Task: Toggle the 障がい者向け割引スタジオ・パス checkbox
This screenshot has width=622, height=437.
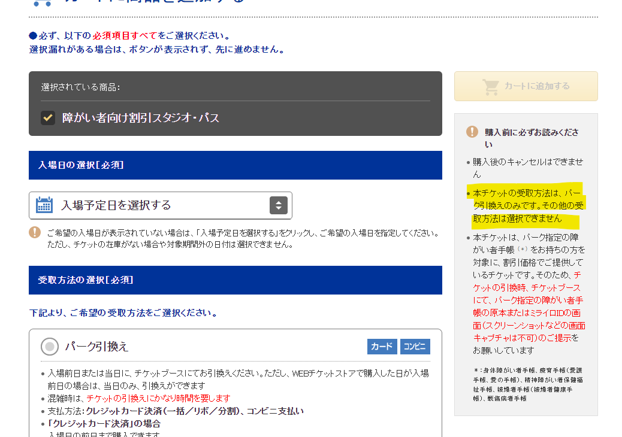Action: 48,118
